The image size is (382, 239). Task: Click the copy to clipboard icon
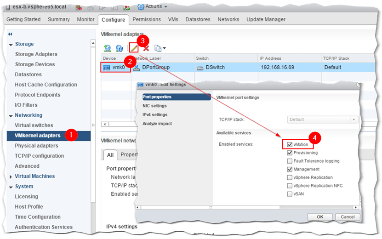(158, 48)
